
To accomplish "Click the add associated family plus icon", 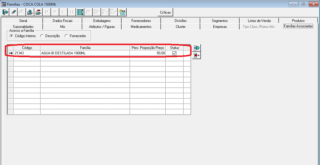I will click(x=197, y=48).
